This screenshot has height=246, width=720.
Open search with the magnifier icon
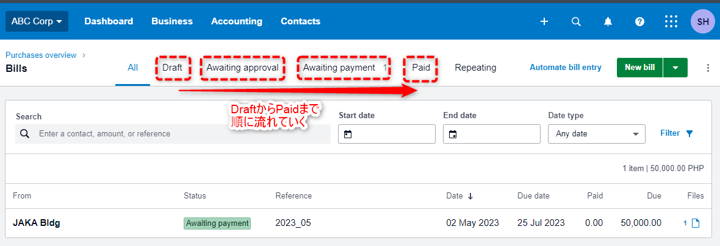click(576, 21)
